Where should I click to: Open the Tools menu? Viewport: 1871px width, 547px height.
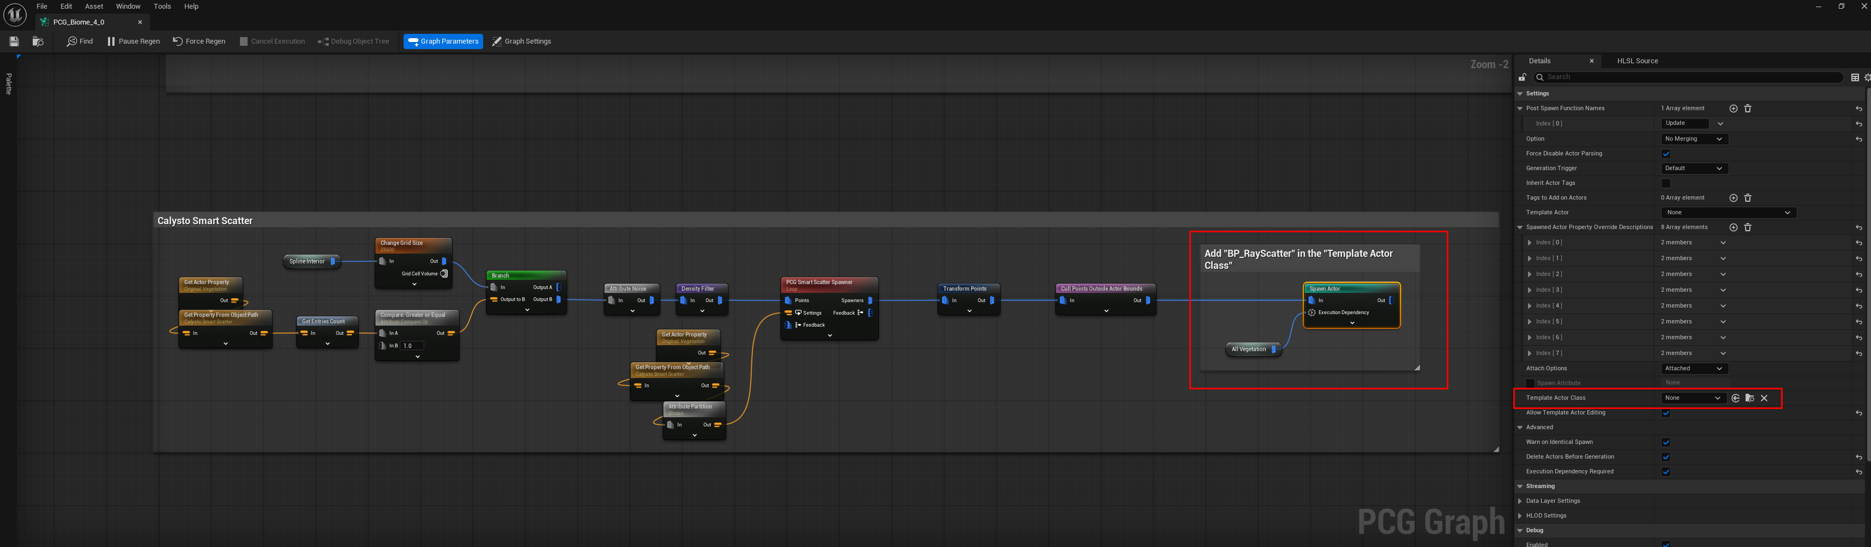coord(162,7)
